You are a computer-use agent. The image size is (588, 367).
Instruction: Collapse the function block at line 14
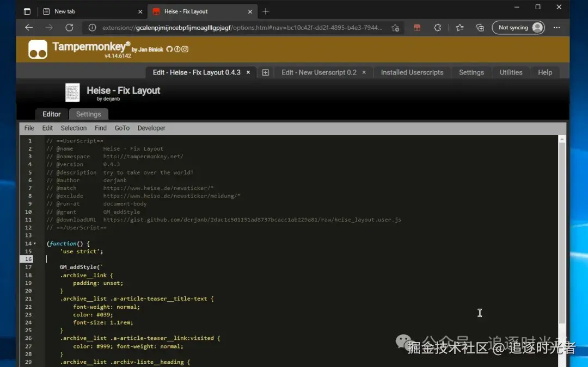[35, 244]
